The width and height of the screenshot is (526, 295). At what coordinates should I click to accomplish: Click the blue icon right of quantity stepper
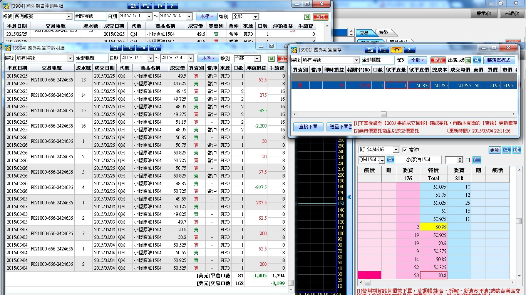(x=476, y=160)
